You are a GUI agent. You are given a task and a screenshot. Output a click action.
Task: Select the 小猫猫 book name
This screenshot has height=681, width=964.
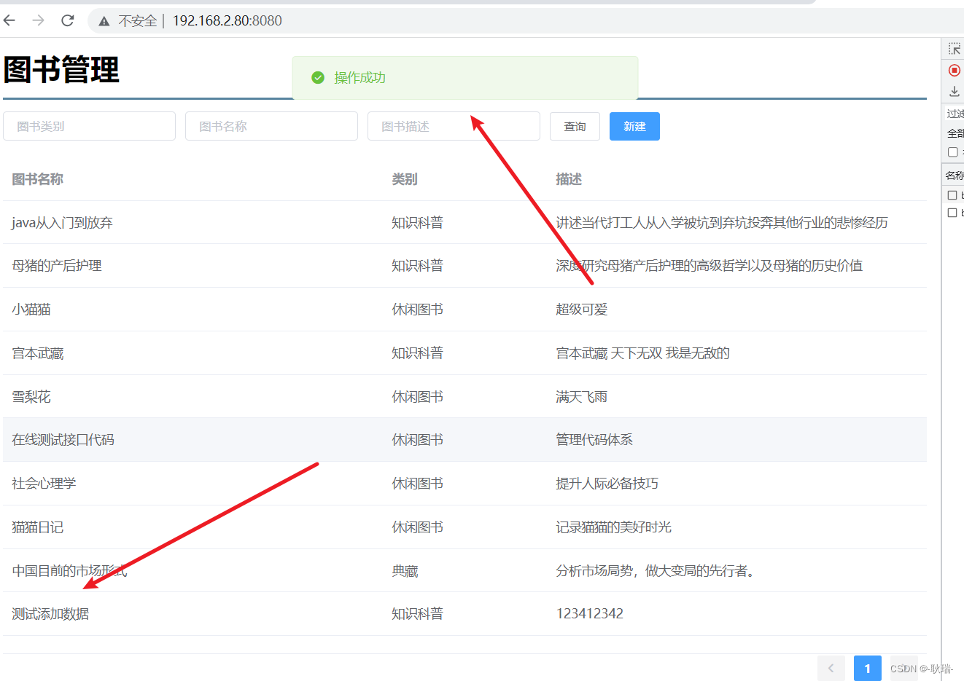coord(31,310)
